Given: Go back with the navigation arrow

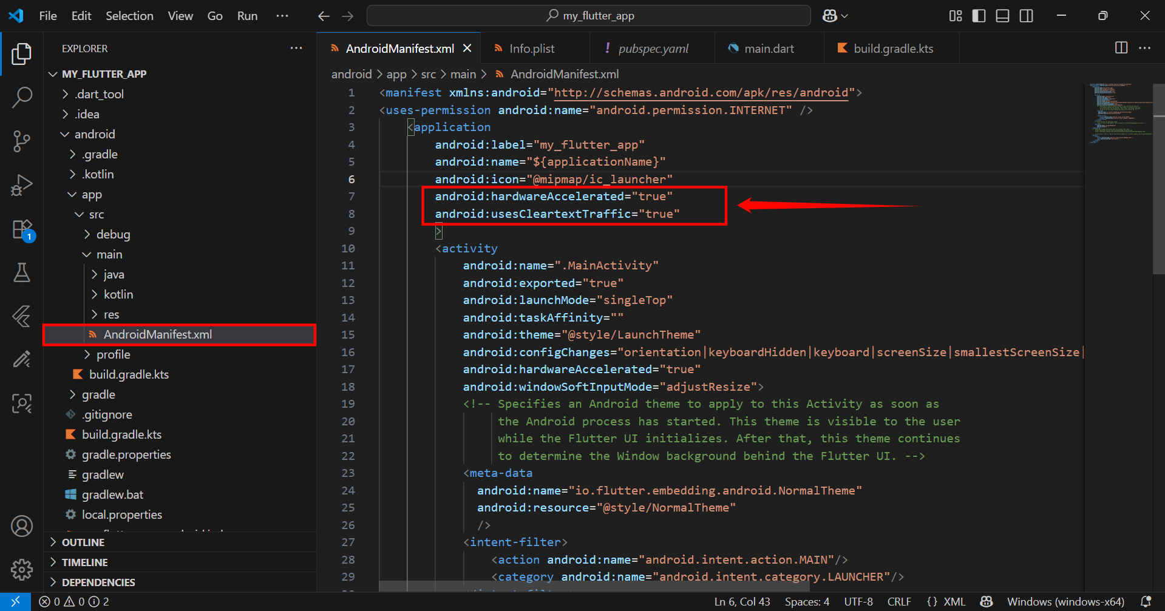Looking at the screenshot, I should tap(324, 16).
